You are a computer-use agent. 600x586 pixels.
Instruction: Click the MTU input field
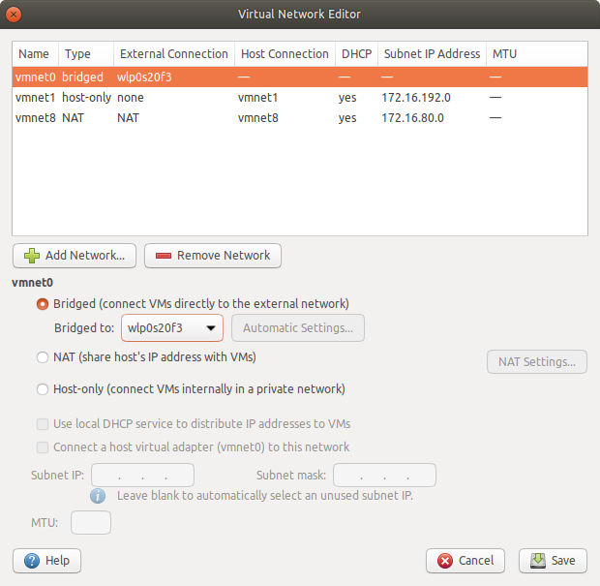pyautogui.click(x=91, y=523)
